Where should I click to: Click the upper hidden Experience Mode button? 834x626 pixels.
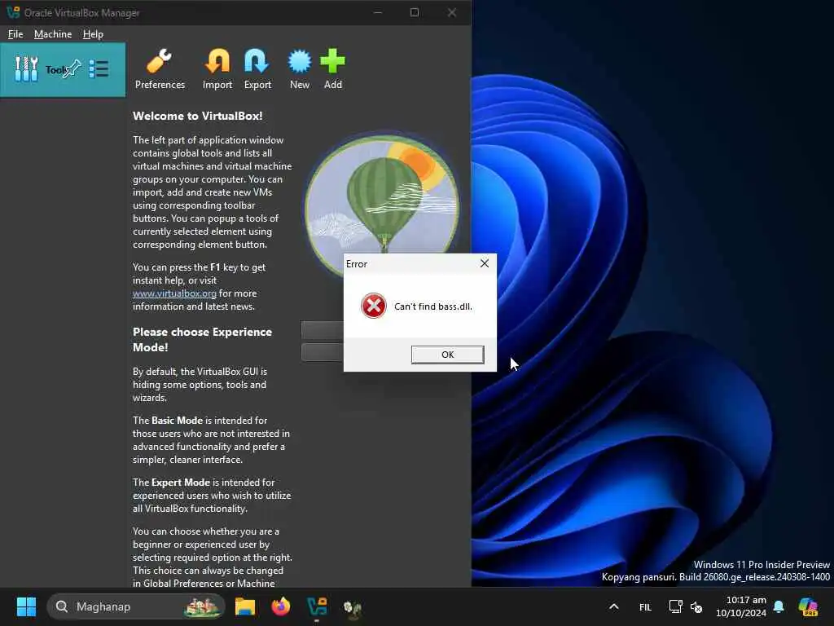coord(323,330)
